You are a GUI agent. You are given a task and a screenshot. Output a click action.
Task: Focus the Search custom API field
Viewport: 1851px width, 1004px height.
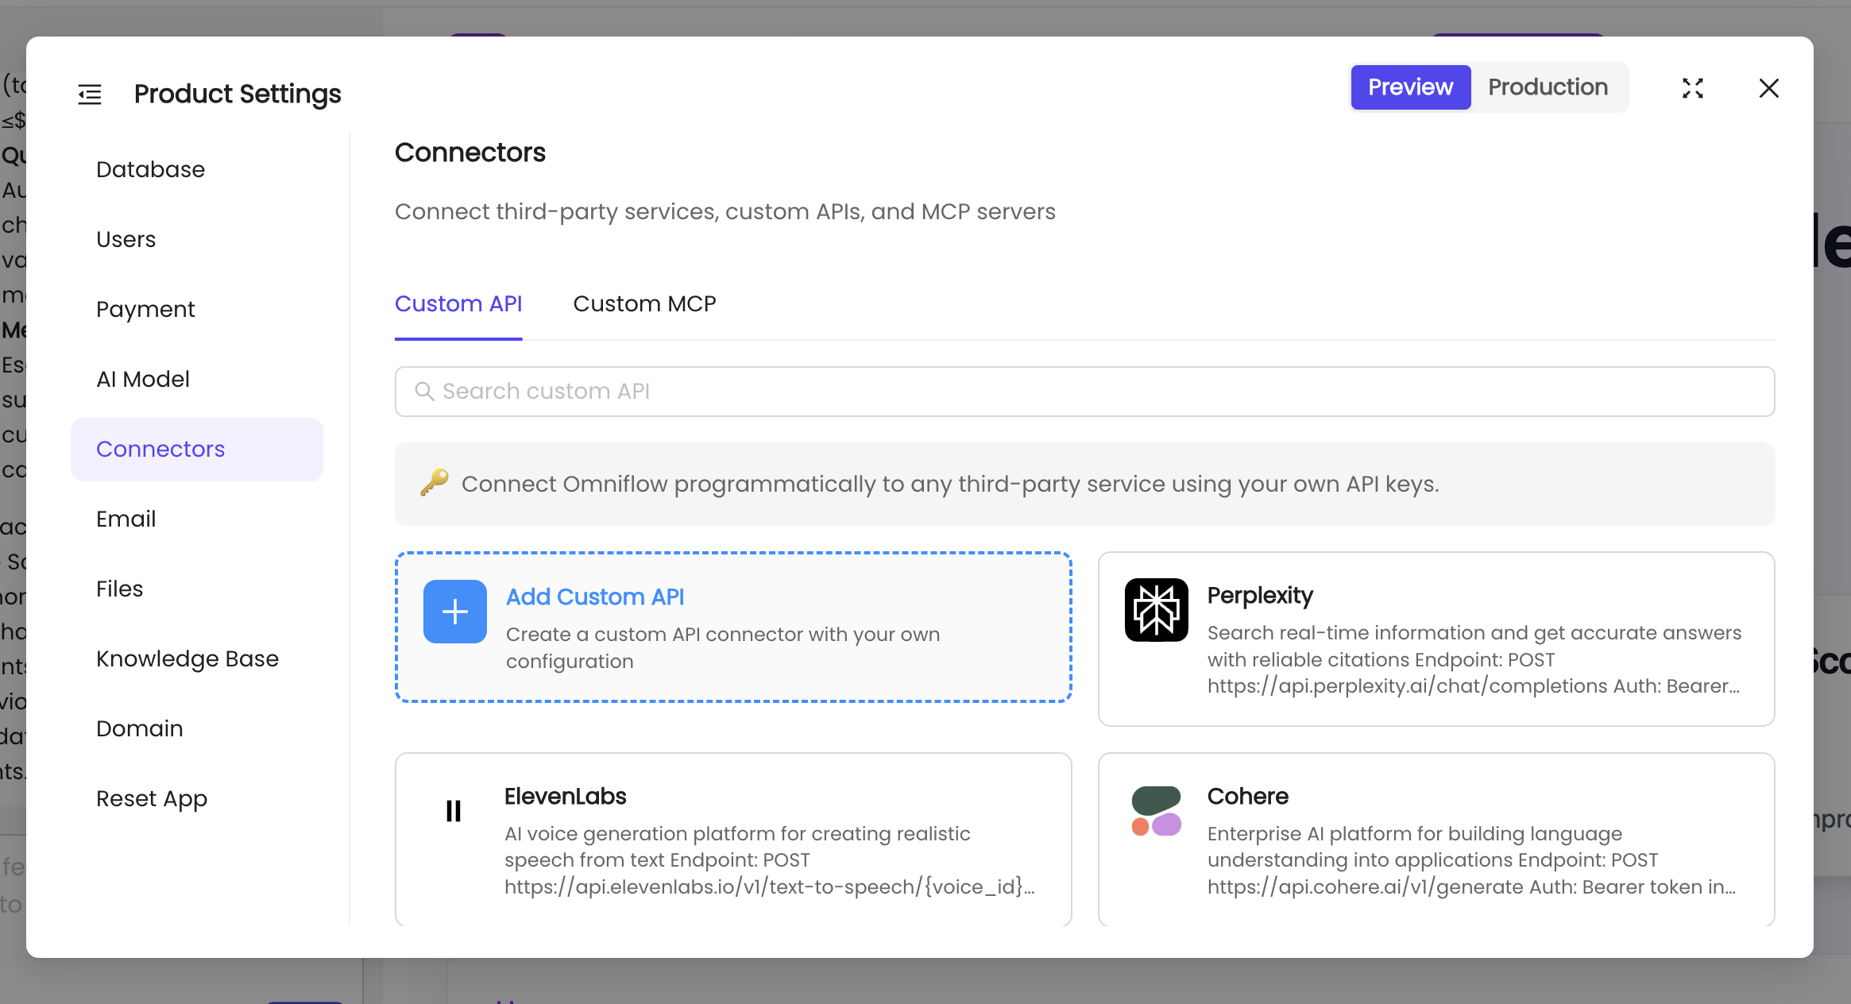tap(1084, 392)
